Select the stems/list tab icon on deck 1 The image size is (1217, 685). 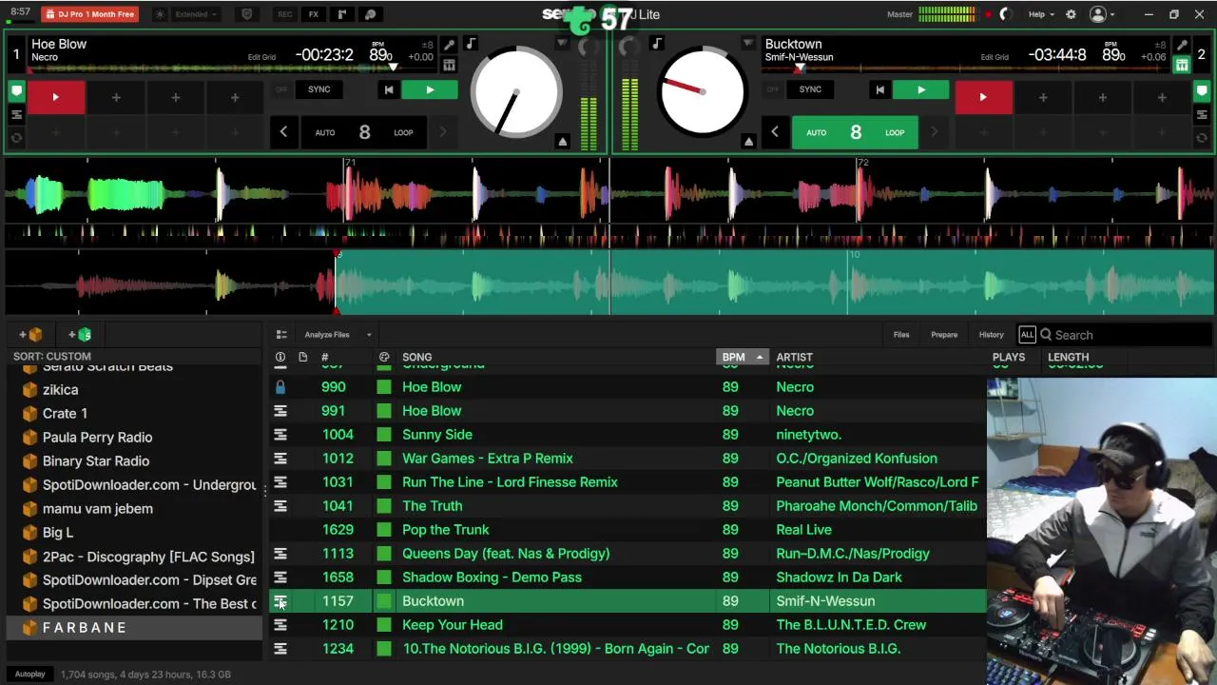pyautogui.click(x=16, y=115)
